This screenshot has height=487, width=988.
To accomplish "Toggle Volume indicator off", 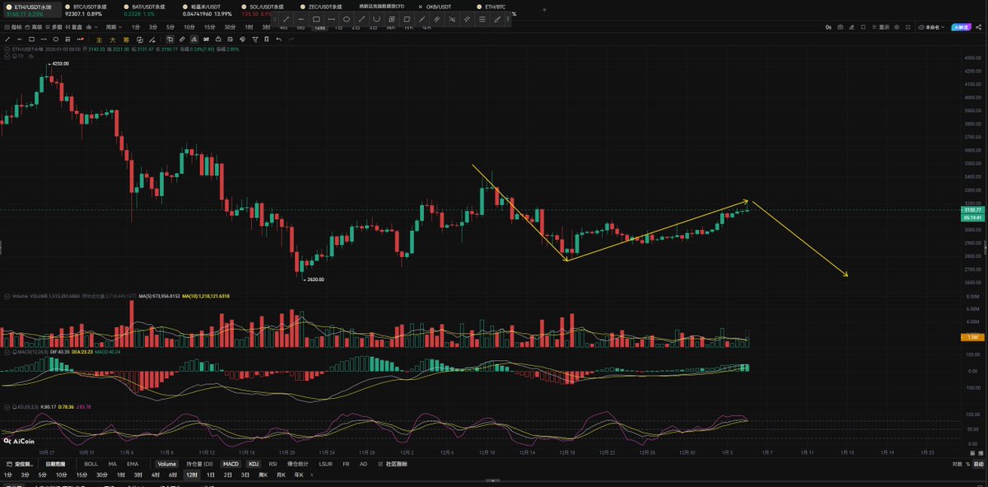I will [x=167, y=464].
